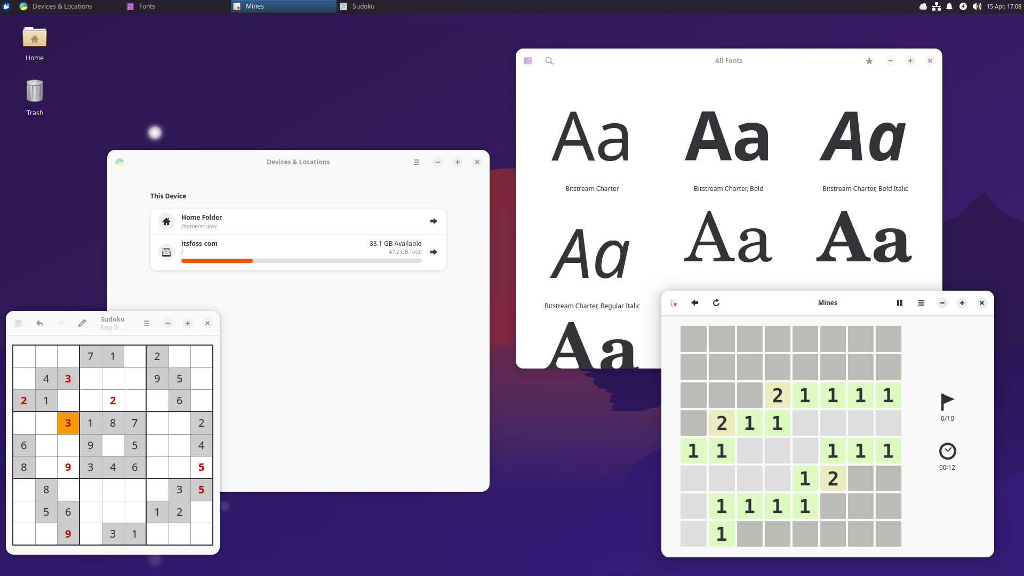Open search in the Fonts app
Screen dimensions: 1024x576
click(x=549, y=61)
